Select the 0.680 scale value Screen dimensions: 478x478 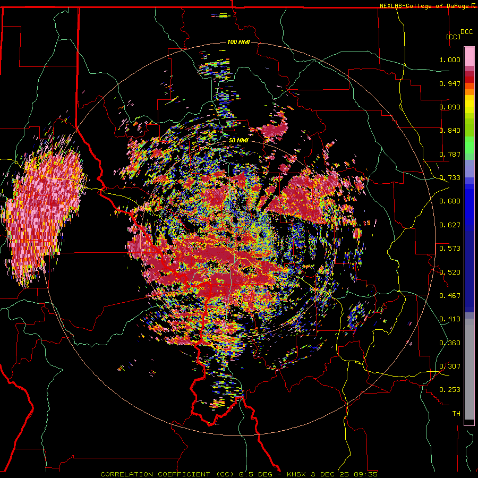coord(450,201)
